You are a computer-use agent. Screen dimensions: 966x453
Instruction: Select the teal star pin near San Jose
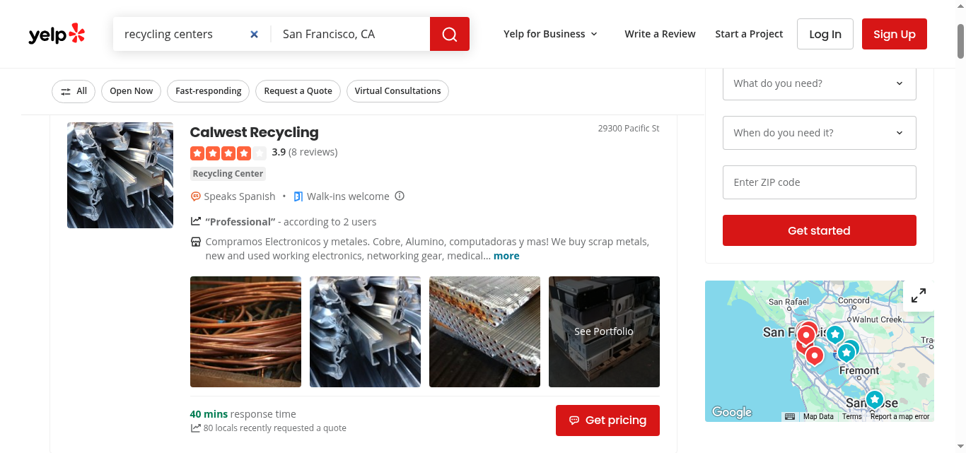click(x=875, y=400)
